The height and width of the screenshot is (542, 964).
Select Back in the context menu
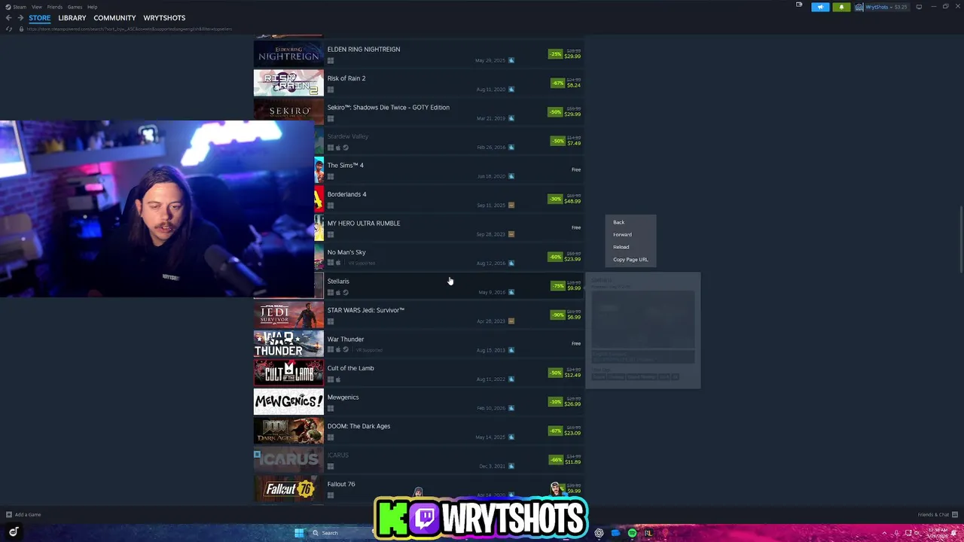(x=619, y=222)
